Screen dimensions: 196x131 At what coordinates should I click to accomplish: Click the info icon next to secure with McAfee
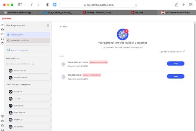coord(33,64)
